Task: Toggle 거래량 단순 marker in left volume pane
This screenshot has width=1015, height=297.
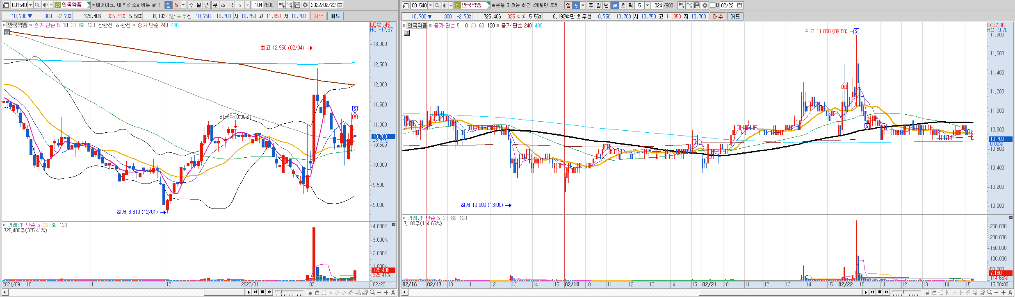Action: (4, 225)
